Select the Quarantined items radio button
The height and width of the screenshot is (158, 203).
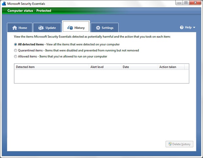(15, 50)
